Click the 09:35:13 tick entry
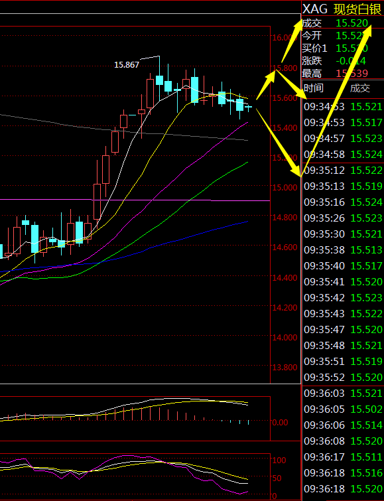 point(343,186)
